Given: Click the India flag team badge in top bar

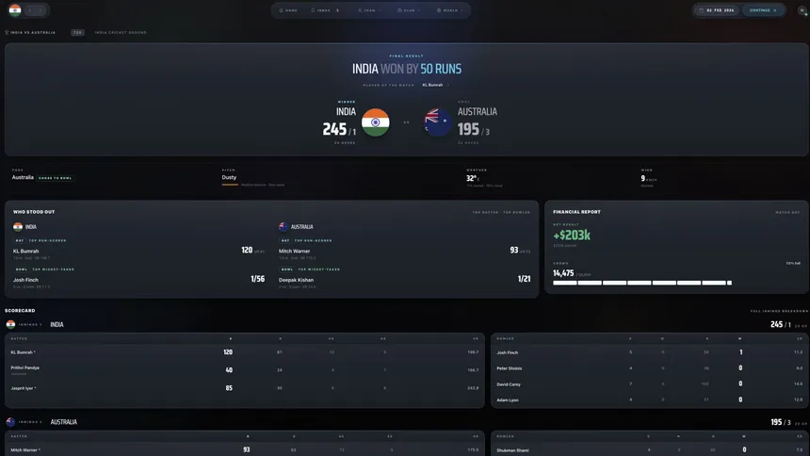Looking at the screenshot, I should coord(15,9).
